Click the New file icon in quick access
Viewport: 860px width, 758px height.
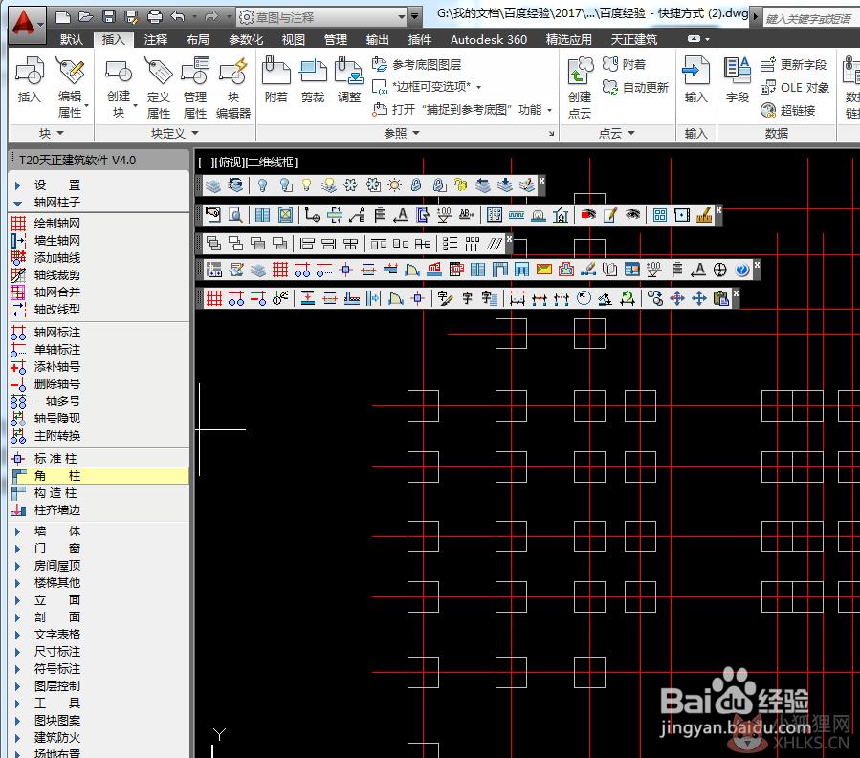click(x=63, y=17)
